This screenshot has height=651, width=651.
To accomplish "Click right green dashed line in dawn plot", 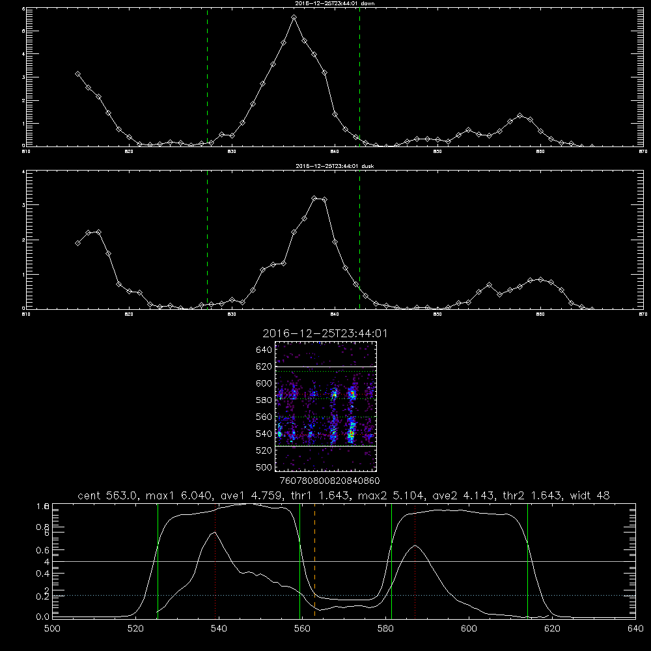I will pos(359,77).
